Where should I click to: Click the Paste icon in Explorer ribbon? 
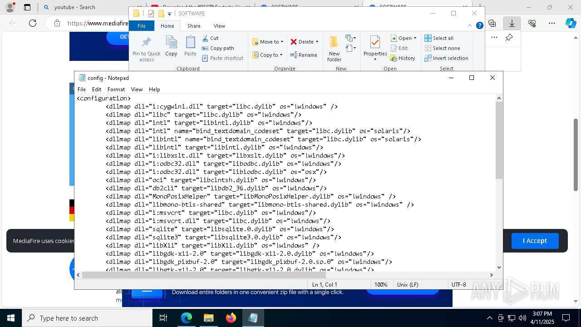(x=190, y=46)
